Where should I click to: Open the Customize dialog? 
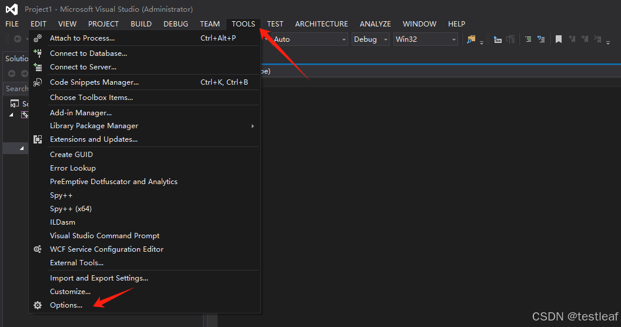[x=145, y=291]
